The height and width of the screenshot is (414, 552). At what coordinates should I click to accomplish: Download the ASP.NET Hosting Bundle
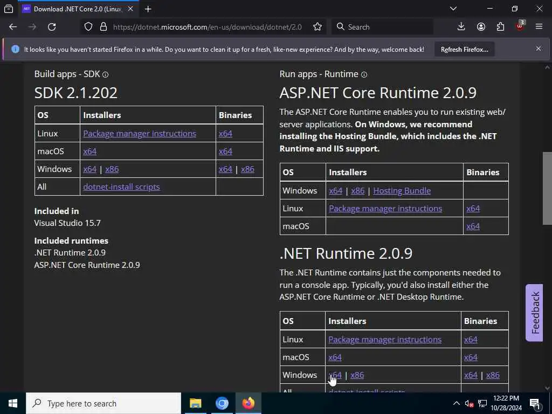(402, 190)
